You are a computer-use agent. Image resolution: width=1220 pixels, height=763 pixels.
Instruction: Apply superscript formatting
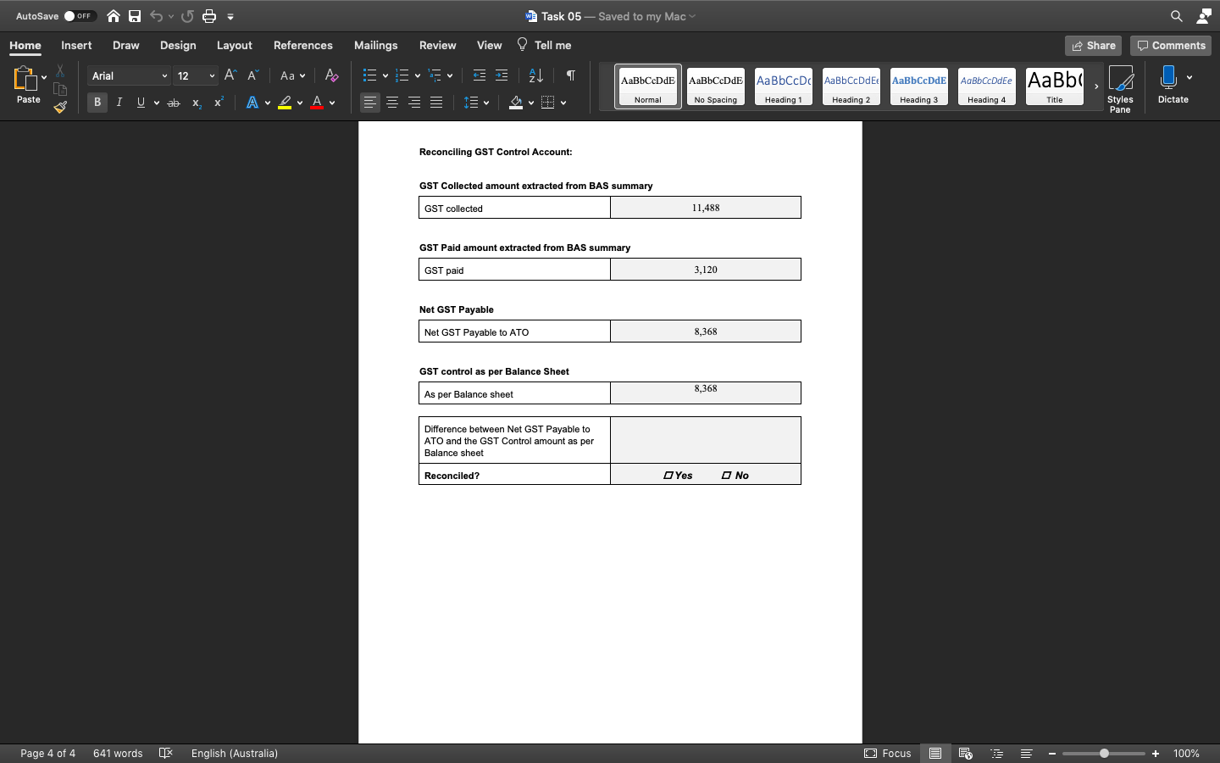click(219, 103)
